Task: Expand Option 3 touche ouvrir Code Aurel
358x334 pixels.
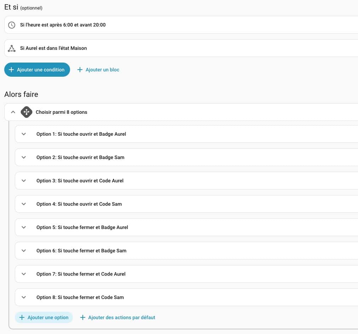Action: tap(24, 181)
